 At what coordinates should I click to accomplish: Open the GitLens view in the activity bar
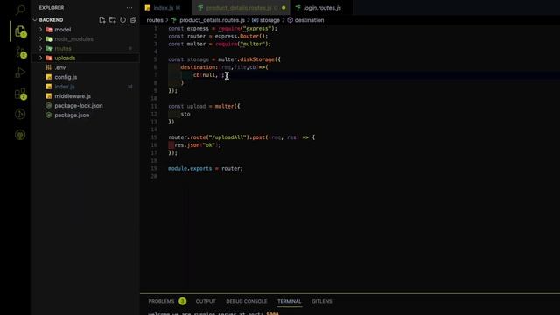click(20, 114)
